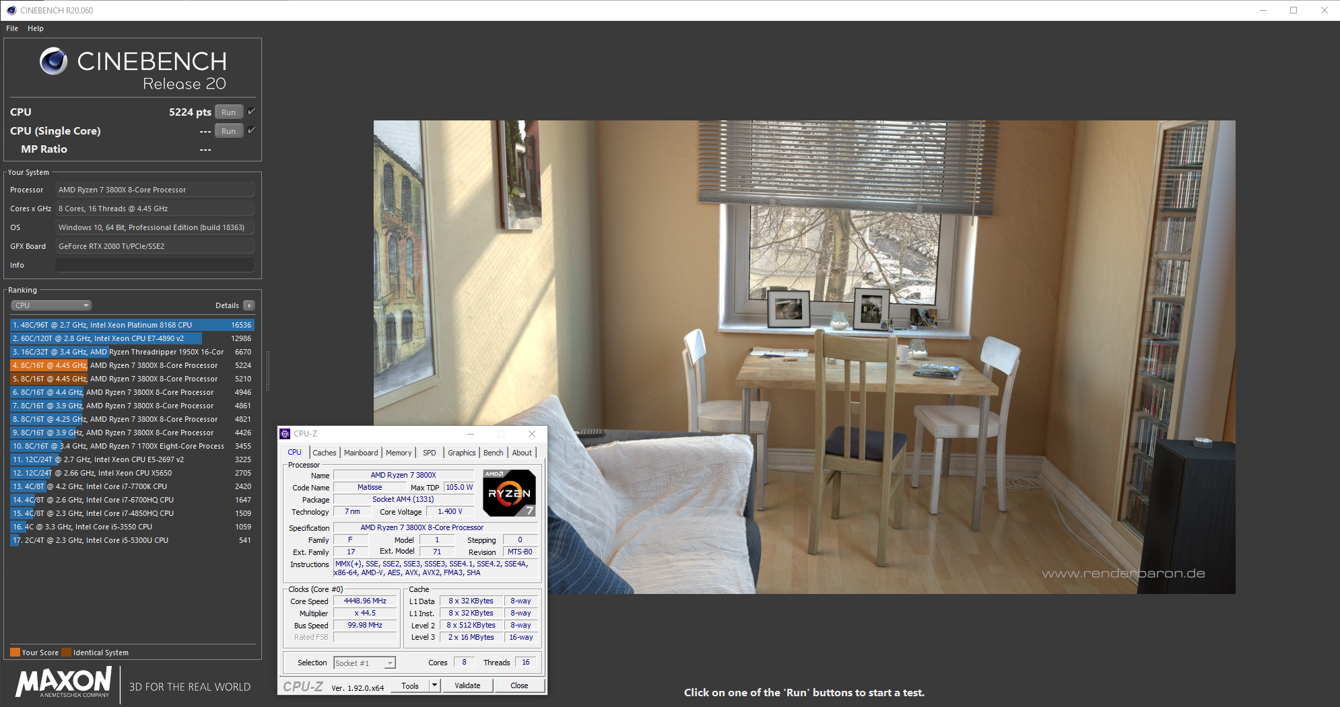Select ranking row Intel Core i5-3550

click(x=133, y=527)
